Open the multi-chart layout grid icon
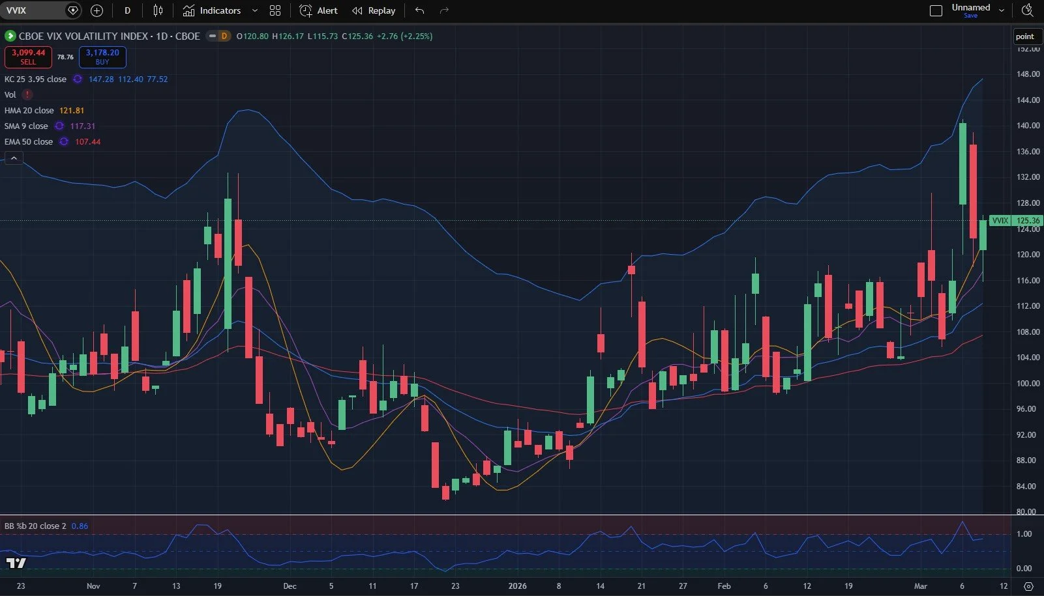Screen dimensions: 1044x596 [275, 10]
